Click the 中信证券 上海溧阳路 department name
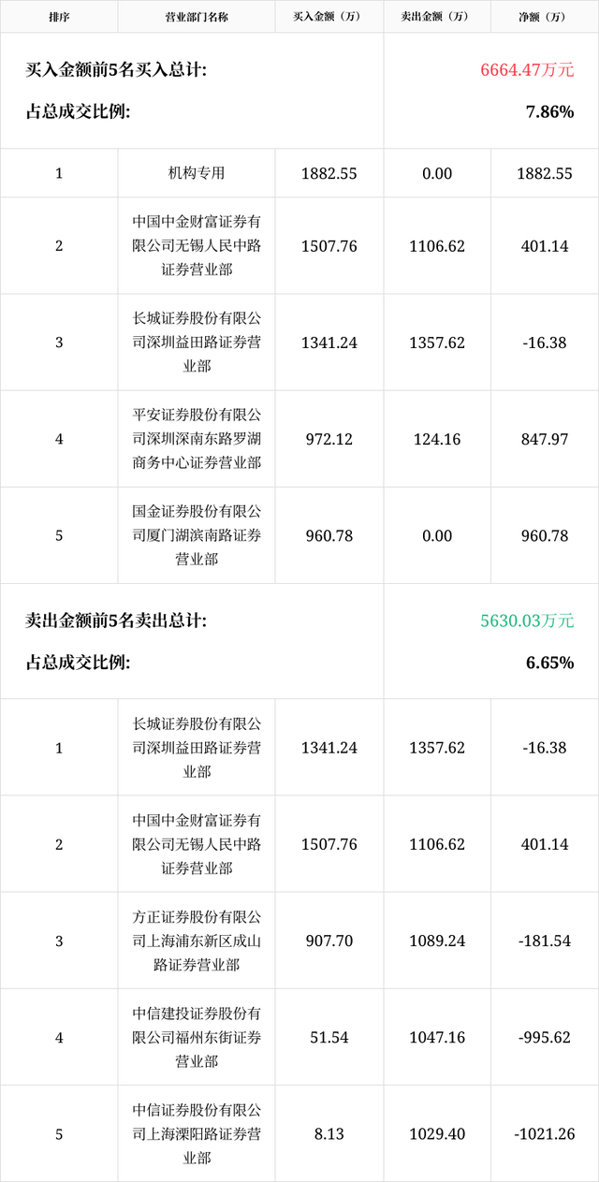Image resolution: width=599 pixels, height=1182 pixels. [x=197, y=1133]
